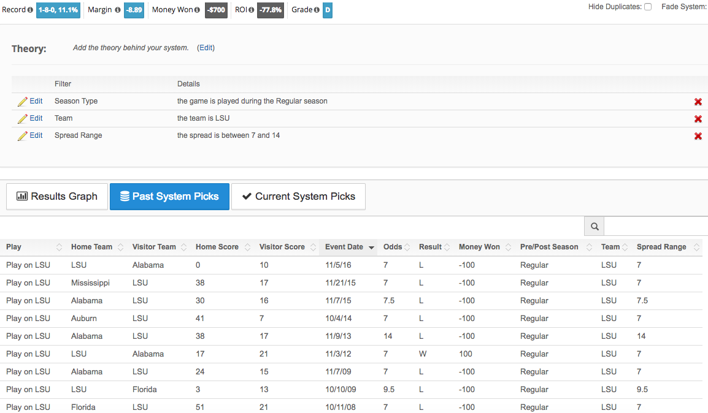Click the Margin badge -8.89

tap(134, 10)
